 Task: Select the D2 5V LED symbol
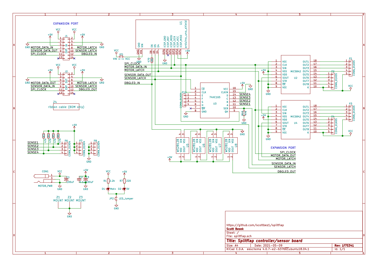pyautogui.click(x=124, y=189)
